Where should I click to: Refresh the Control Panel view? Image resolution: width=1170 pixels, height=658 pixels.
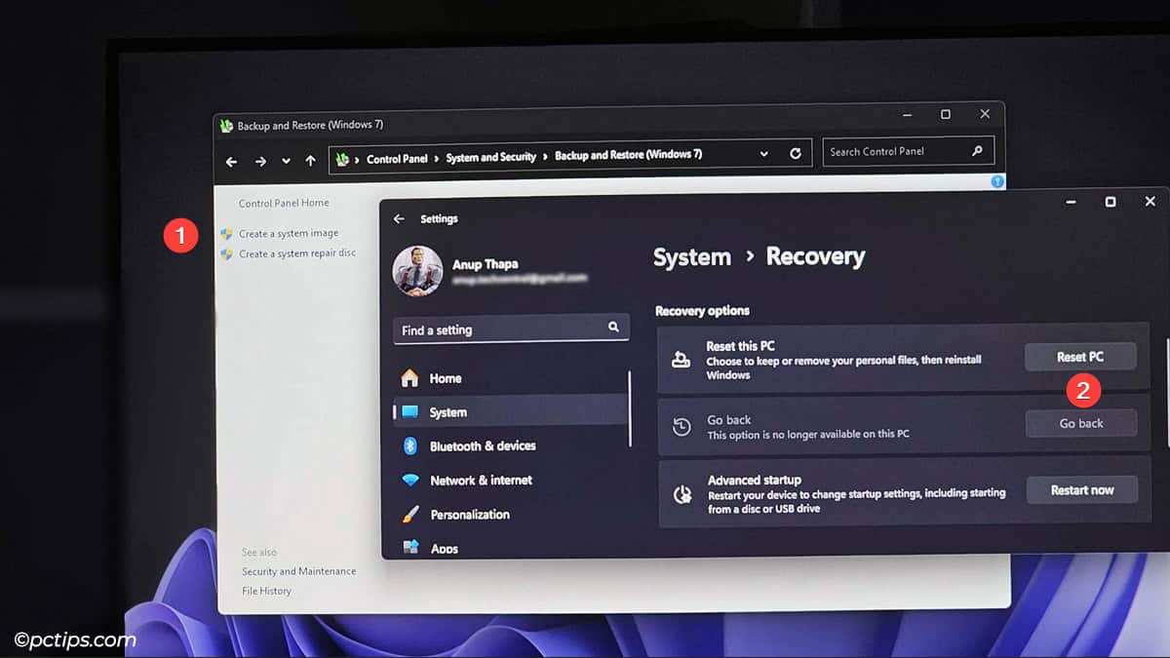point(795,153)
